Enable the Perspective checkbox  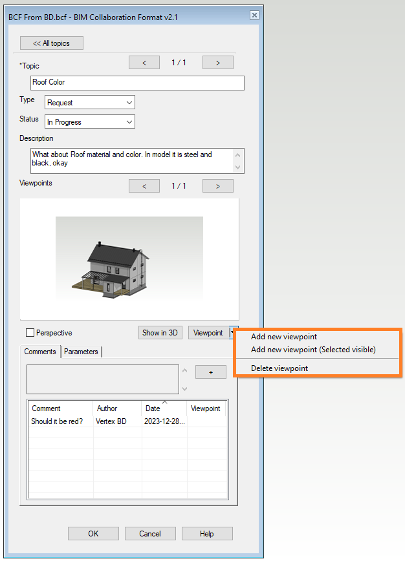(30, 333)
